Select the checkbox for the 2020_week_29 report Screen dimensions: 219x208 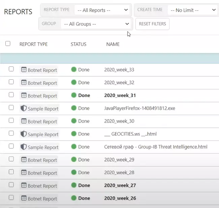11,159
